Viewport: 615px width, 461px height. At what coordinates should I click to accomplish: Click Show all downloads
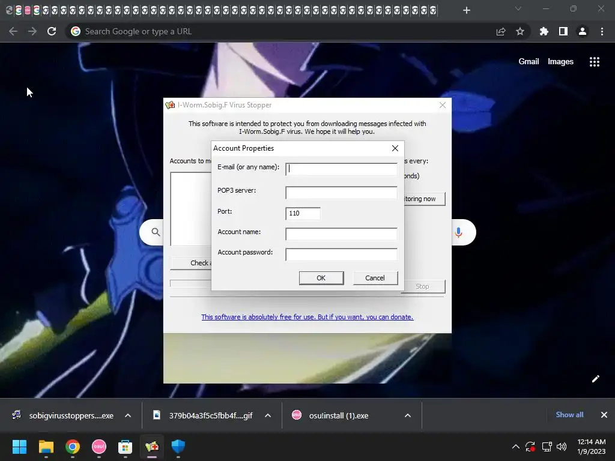click(569, 415)
